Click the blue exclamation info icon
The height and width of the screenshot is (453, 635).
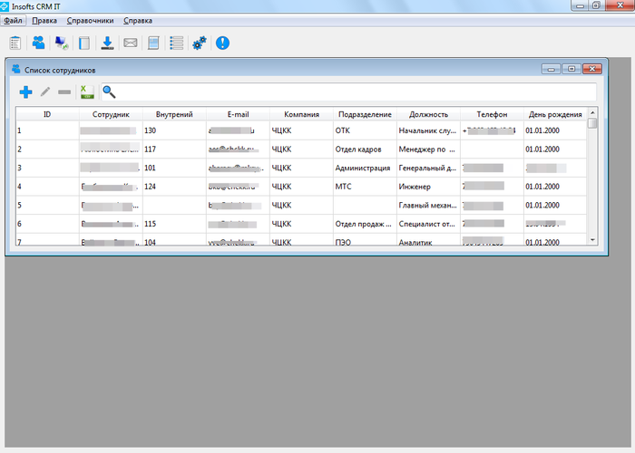pyautogui.click(x=222, y=43)
